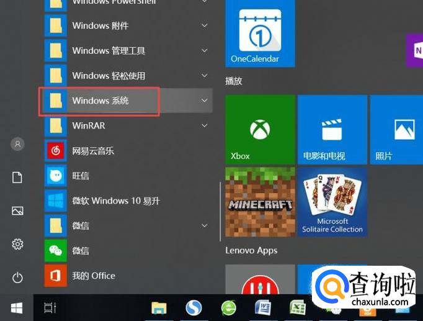This screenshot has height=321, width=423.
Task: Launch 网易云音乐 via its red icon
Action: pos(56,151)
